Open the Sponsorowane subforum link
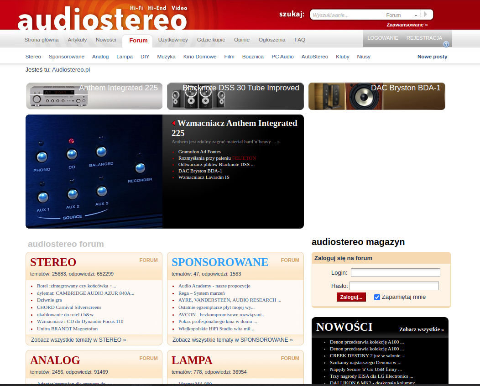 pyautogui.click(x=67, y=57)
